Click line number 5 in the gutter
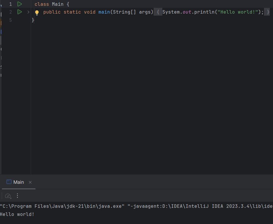 [x=10, y=20]
